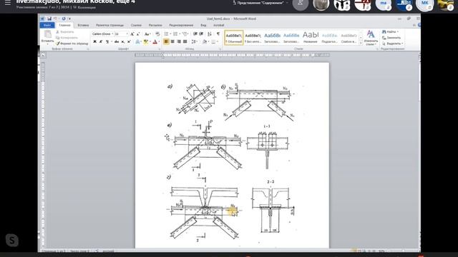Select align right paragraph alignment
The width and height of the screenshot is (458, 257).
[x=179, y=42]
